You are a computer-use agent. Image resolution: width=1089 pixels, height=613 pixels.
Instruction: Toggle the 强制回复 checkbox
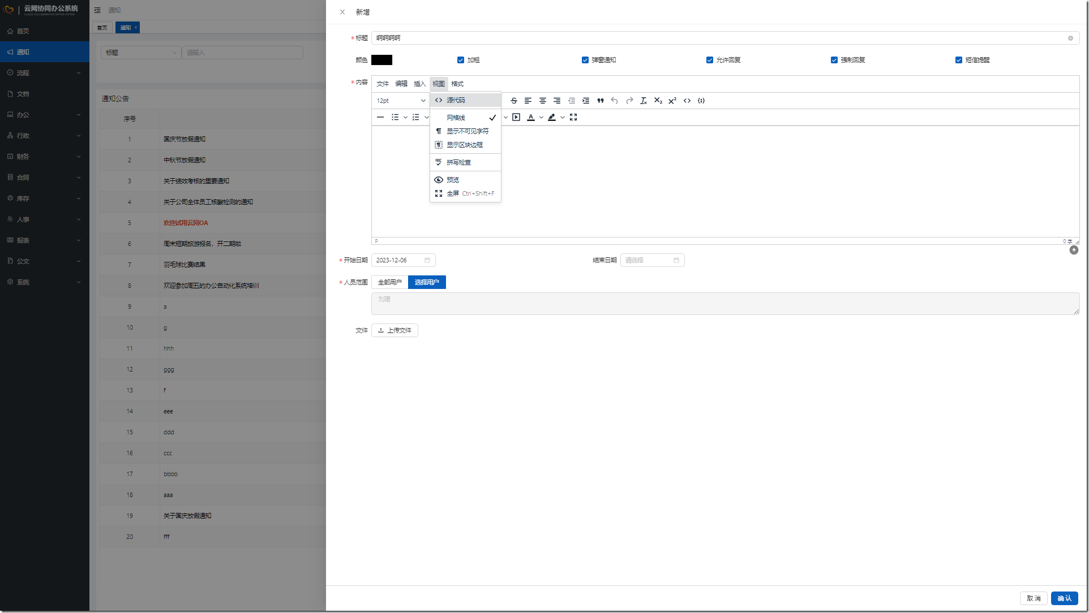[834, 60]
